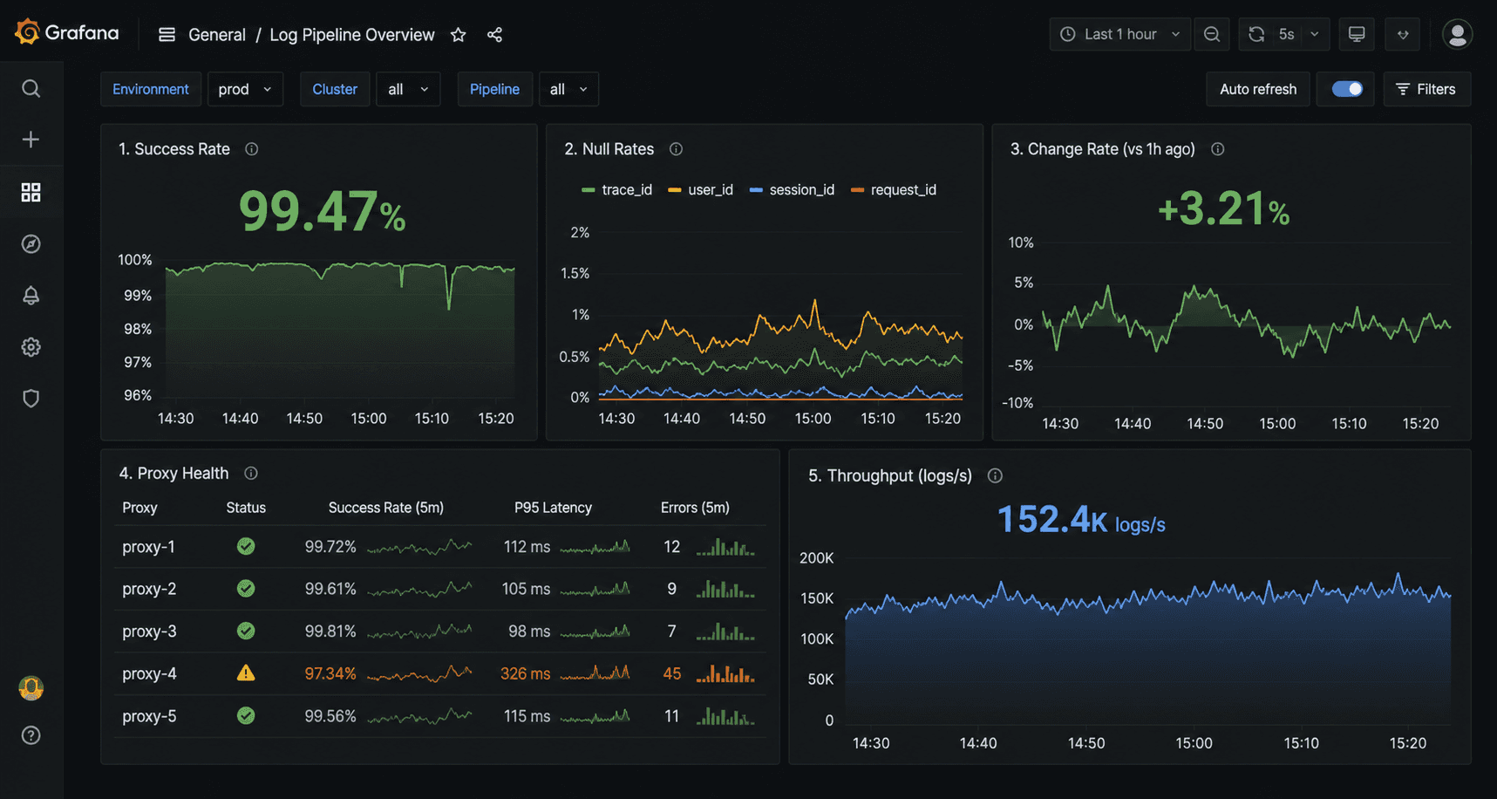Open panel menu for 3. Change Rate title
The height and width of the screenshot is (799, 1497).
[x=1102, y=149]
